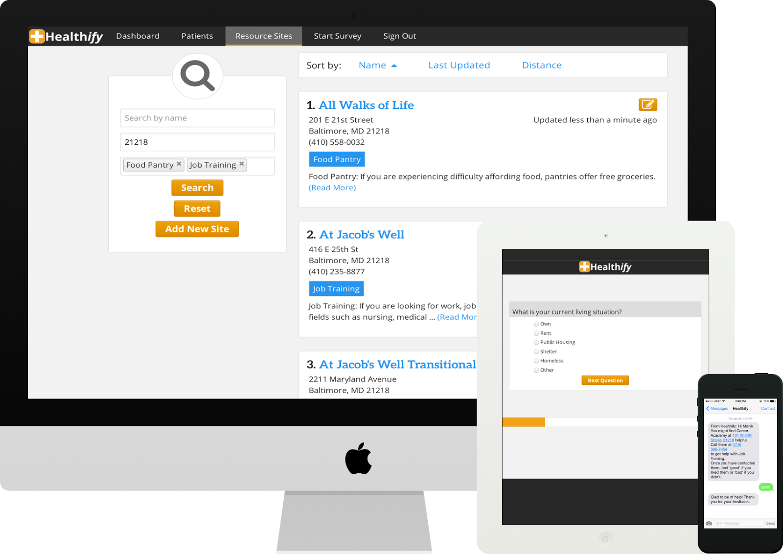Open the At Jacob's Well listing
The height and width of the screenshot is (554, 783).
362,235
